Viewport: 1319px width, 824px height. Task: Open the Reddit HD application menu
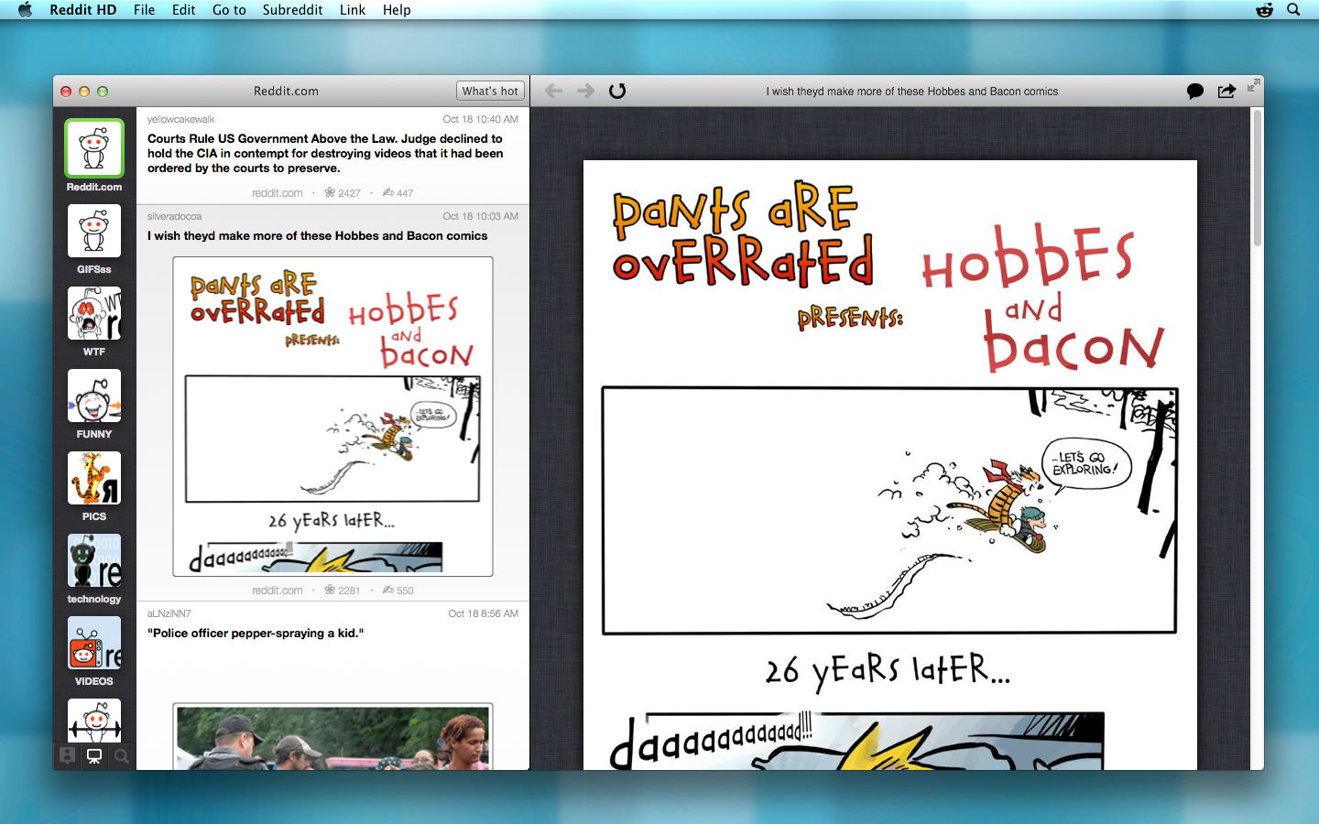pyautogui.click(x=83, y=10)
